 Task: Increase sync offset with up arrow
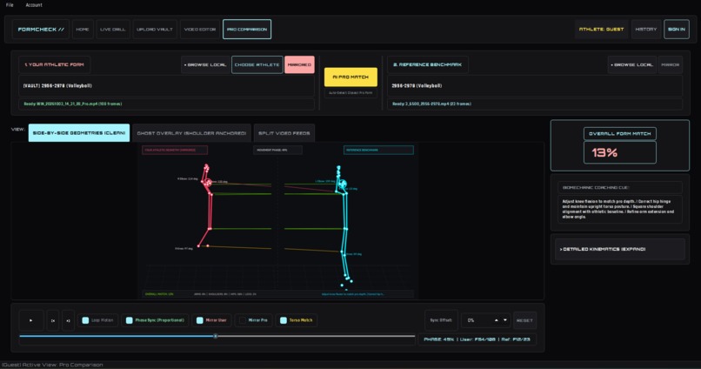click(497, 320)
